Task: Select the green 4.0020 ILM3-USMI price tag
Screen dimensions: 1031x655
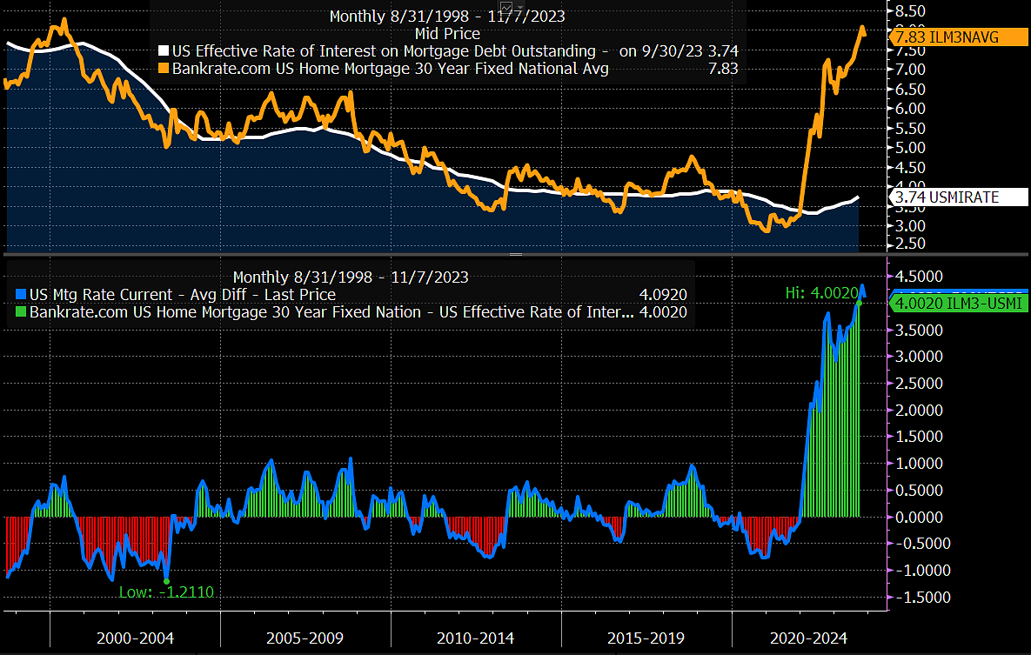Action: click(957, 303)
